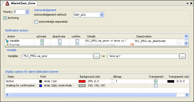Viewport: 194px width, 102px height.
Task: Click the Details column header
Action: point(110,36)
